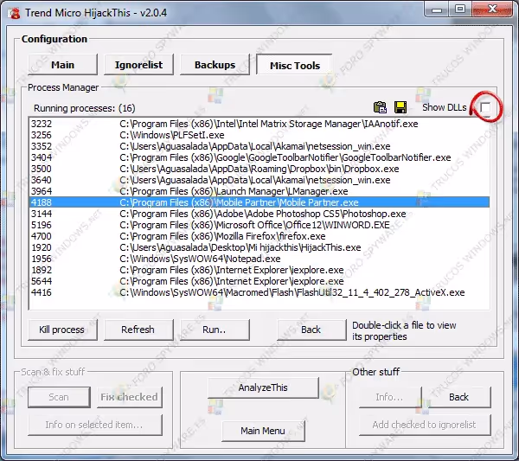This screenshot has height=461, width=519.
Task: Click the disabled Scan button
Action: pyautogui.click(x=59, y=397)
